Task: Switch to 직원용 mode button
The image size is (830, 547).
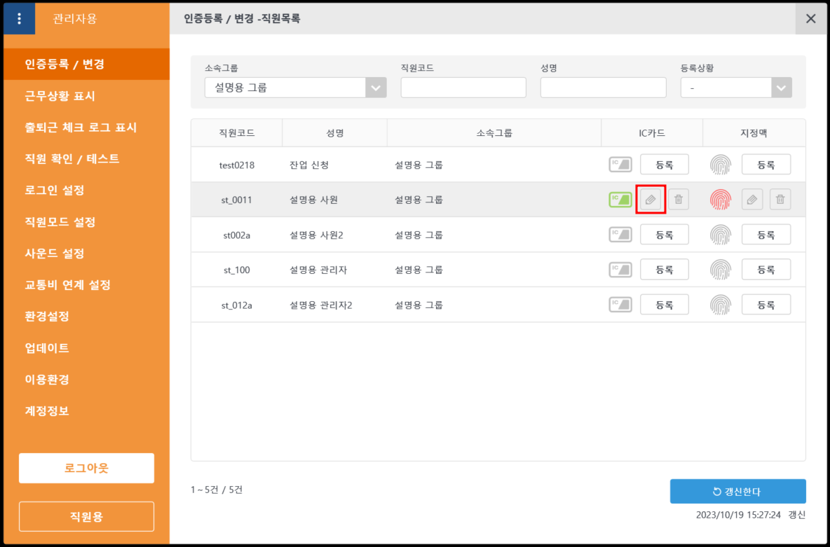Action: [x=86, y=517]
